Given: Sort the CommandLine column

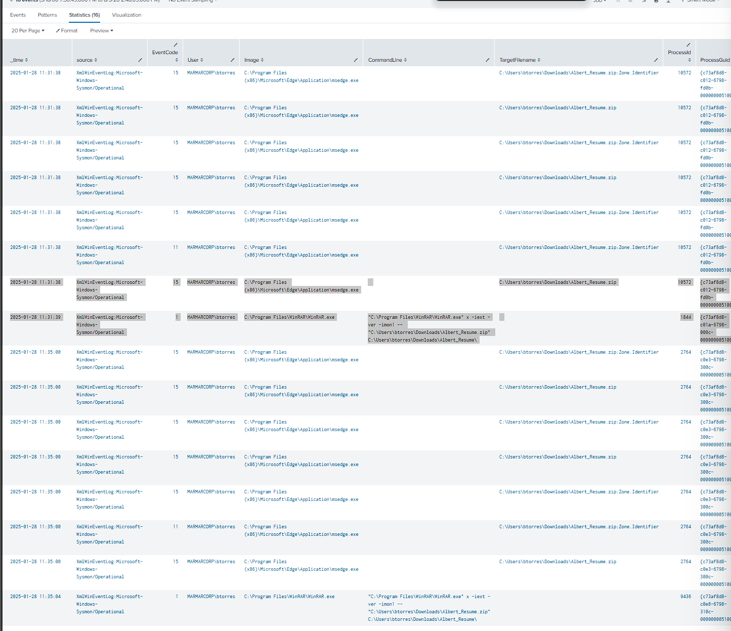Looking at the screenshot, I should tap(405, 60).
